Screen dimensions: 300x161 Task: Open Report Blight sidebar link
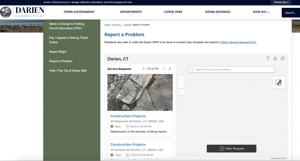[x=58, y=52]
